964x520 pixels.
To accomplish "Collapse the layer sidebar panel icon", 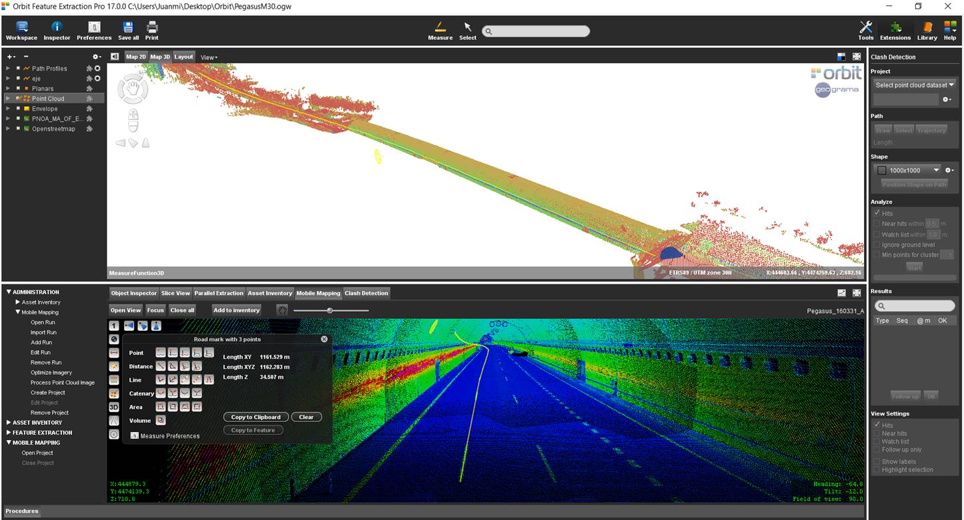I will (x=115, y=57).
